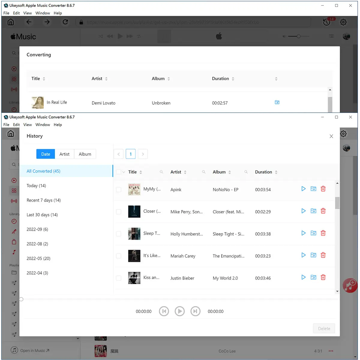360x360 pixels.
Task: Open output folder for Justin Bieber track
Action: [x=313, y=277]
